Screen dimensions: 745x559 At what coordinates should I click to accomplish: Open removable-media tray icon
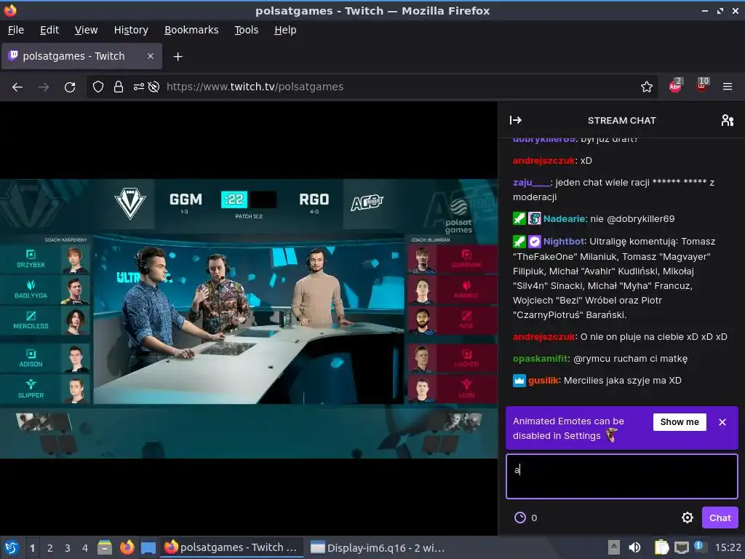614,547
